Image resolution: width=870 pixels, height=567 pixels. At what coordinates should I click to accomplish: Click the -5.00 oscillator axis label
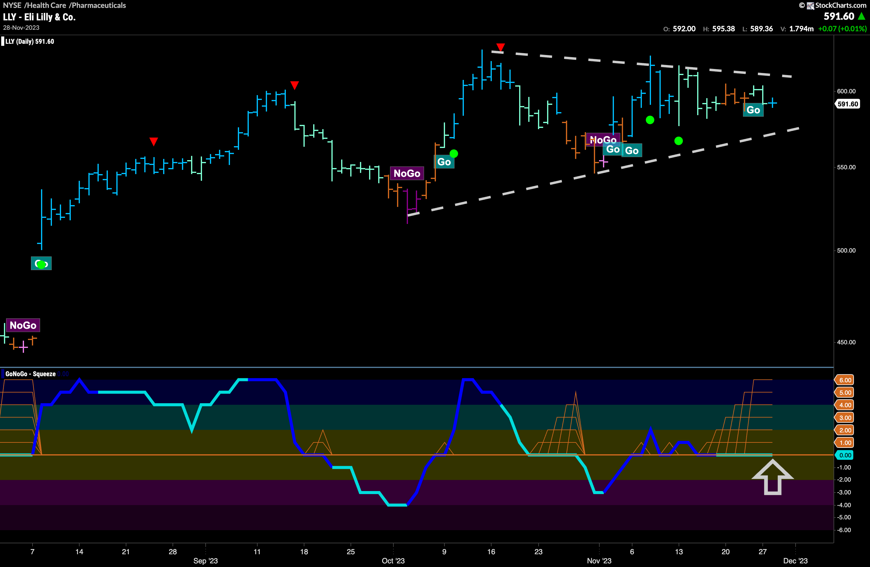844,518
